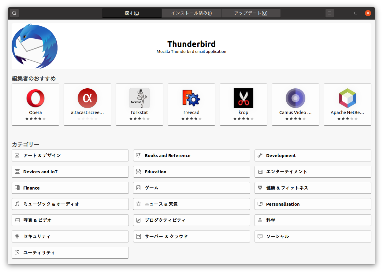Click the Thunderbird banner title
This screenshot has height=273, width=383.
191,44
